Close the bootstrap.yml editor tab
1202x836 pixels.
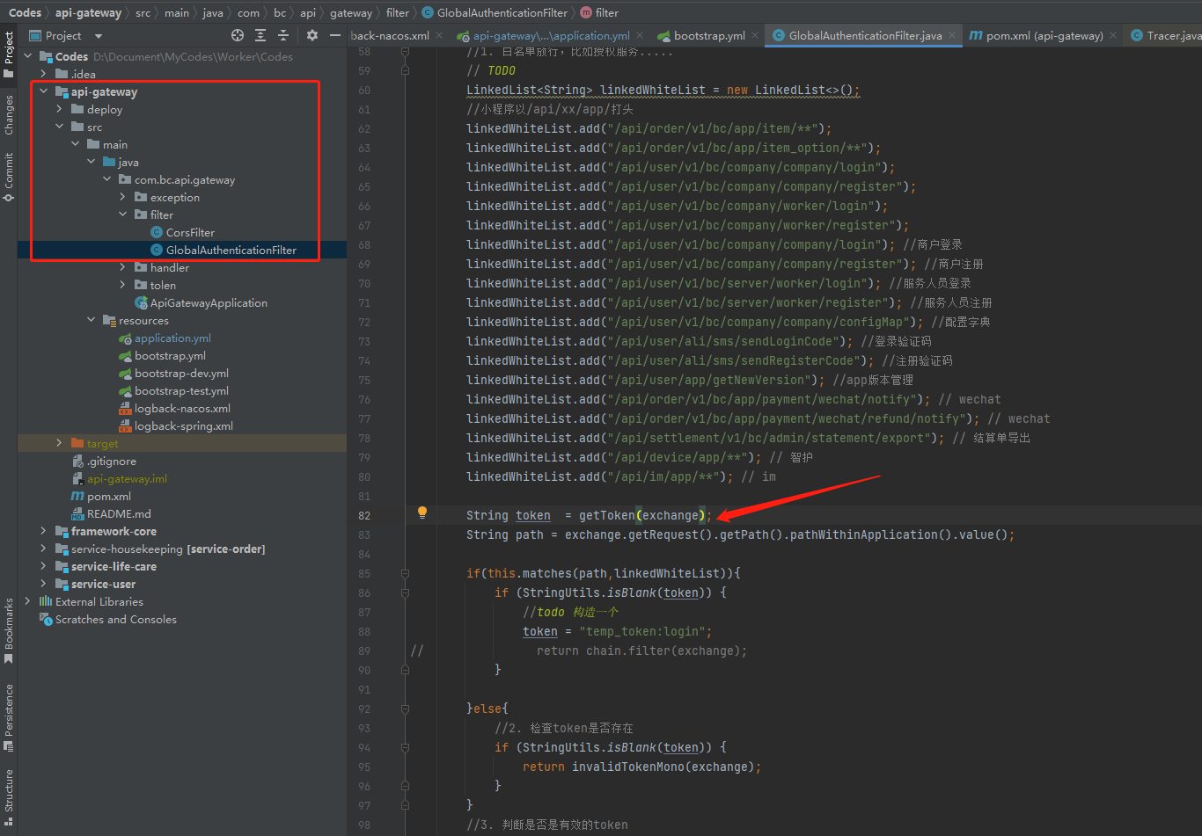[756, 36]
